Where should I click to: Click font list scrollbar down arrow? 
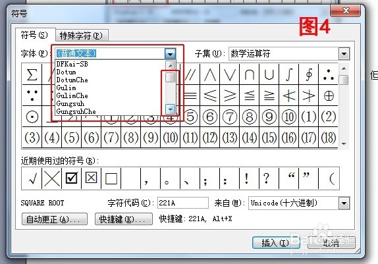(171, 110)
